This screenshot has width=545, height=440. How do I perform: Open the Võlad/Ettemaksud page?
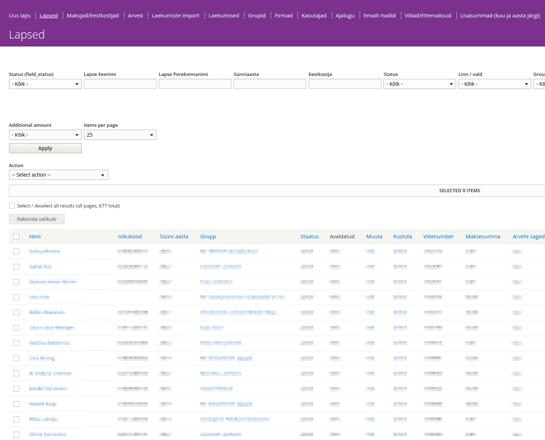[428, 16]
